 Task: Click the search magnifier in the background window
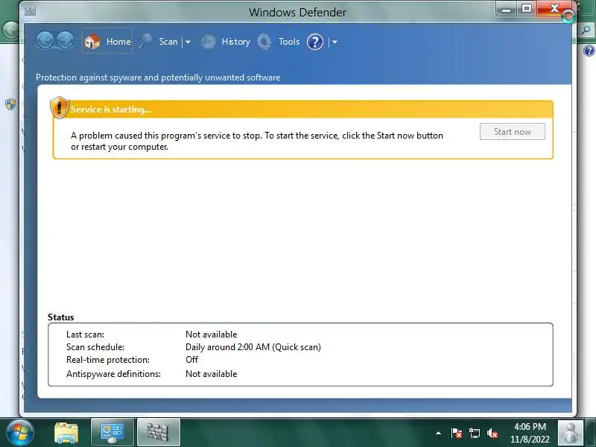click(x=586, y=30)
